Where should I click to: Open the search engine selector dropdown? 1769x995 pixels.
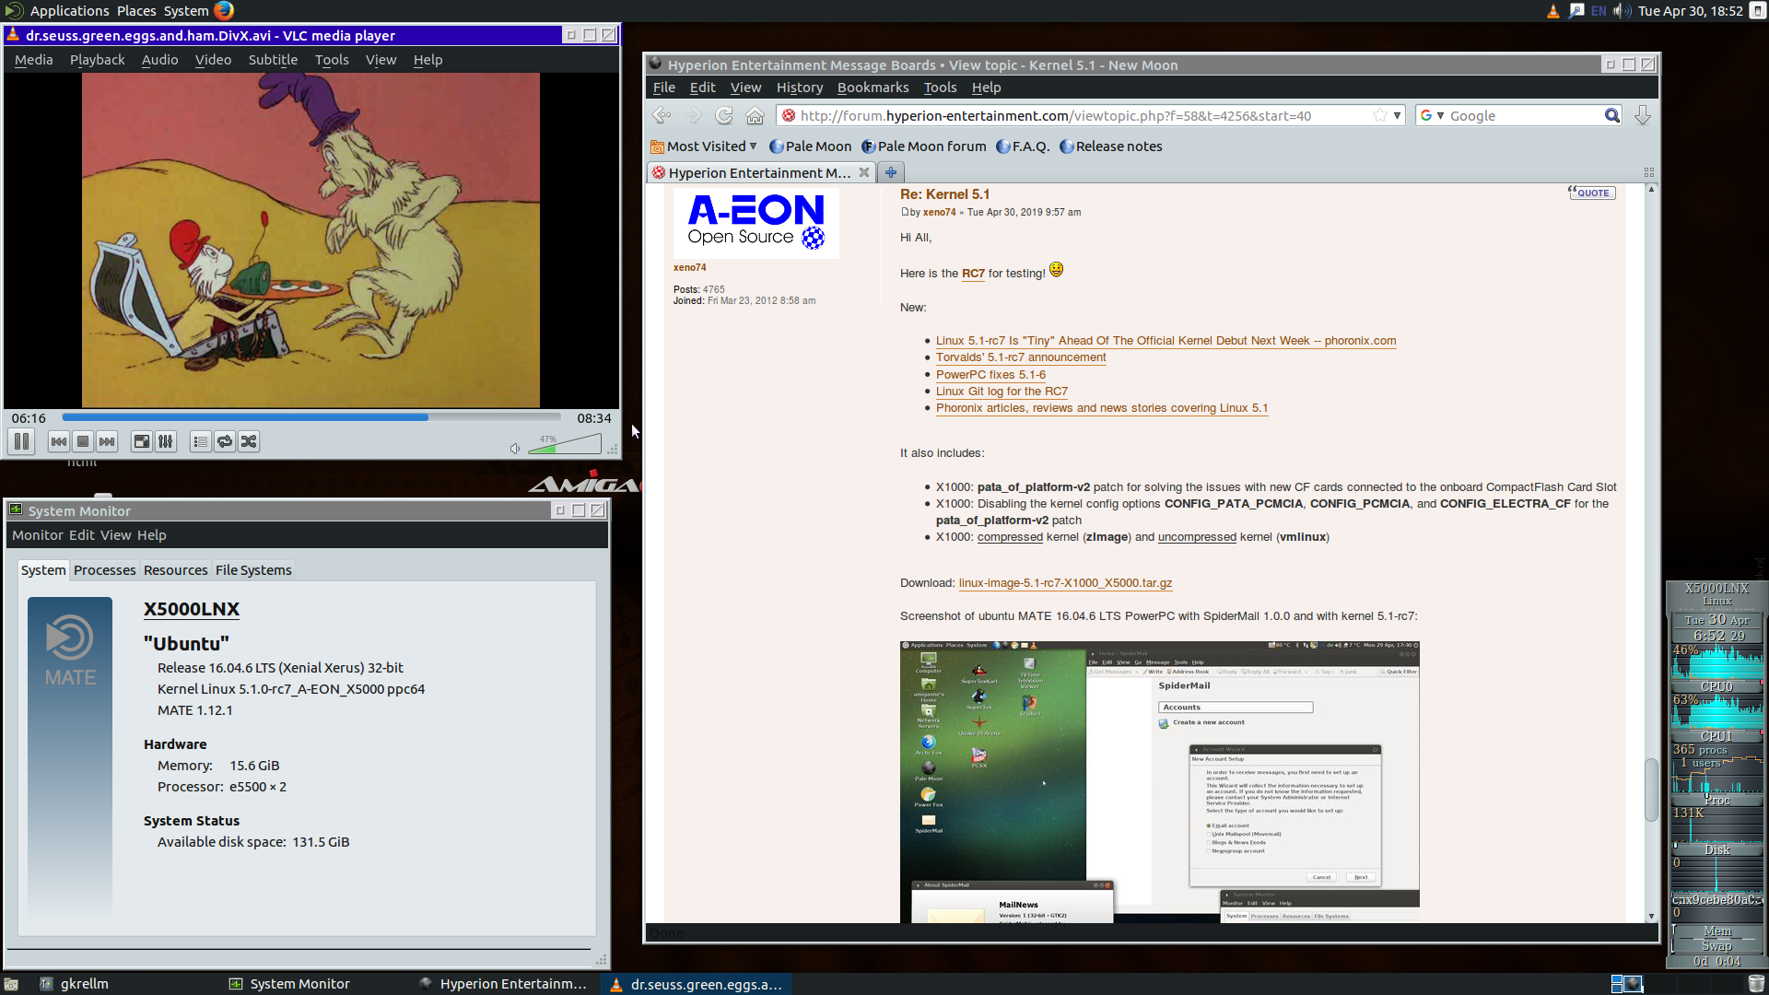coord(1433,115)
